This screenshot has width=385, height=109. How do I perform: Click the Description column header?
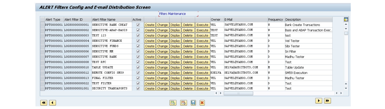[308, 20]
